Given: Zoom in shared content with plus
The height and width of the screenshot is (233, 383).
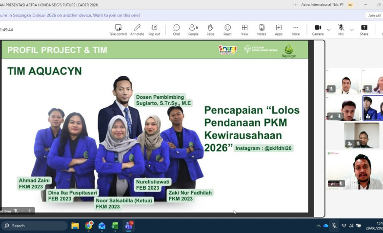Looking at the screenshot, I should pos(29,211).
